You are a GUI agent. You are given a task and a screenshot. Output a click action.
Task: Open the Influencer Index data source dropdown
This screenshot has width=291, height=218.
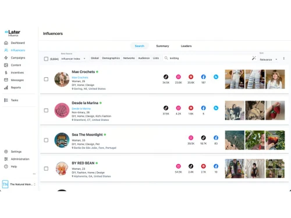tap(73, 59)
